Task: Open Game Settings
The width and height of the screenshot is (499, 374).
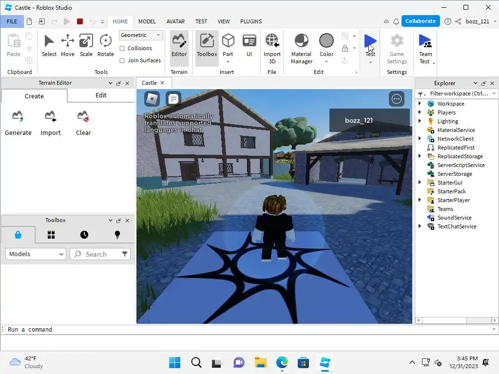Action: [x=397, y=49]
